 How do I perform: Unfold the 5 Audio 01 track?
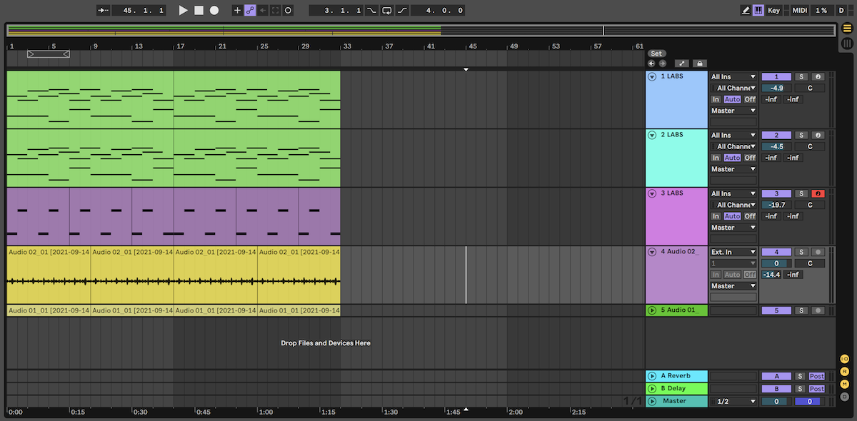point(651,310)
